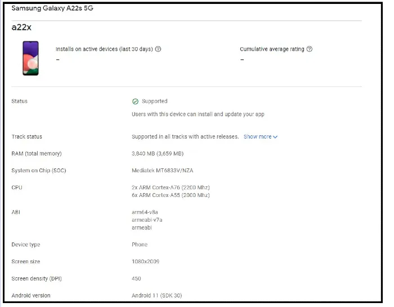Click the green Supported checkmark icon
The height and width of the screenshot is (307, 394).
(x=135, y=102)
